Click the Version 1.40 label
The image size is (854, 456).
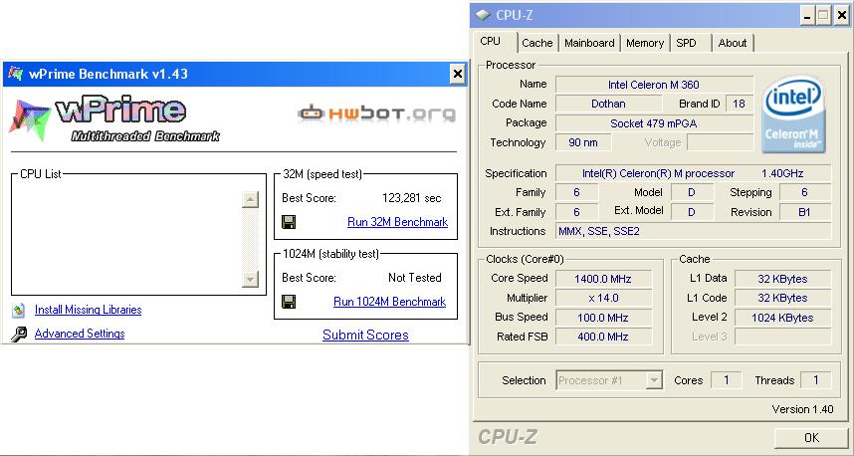tap(802, 409)
